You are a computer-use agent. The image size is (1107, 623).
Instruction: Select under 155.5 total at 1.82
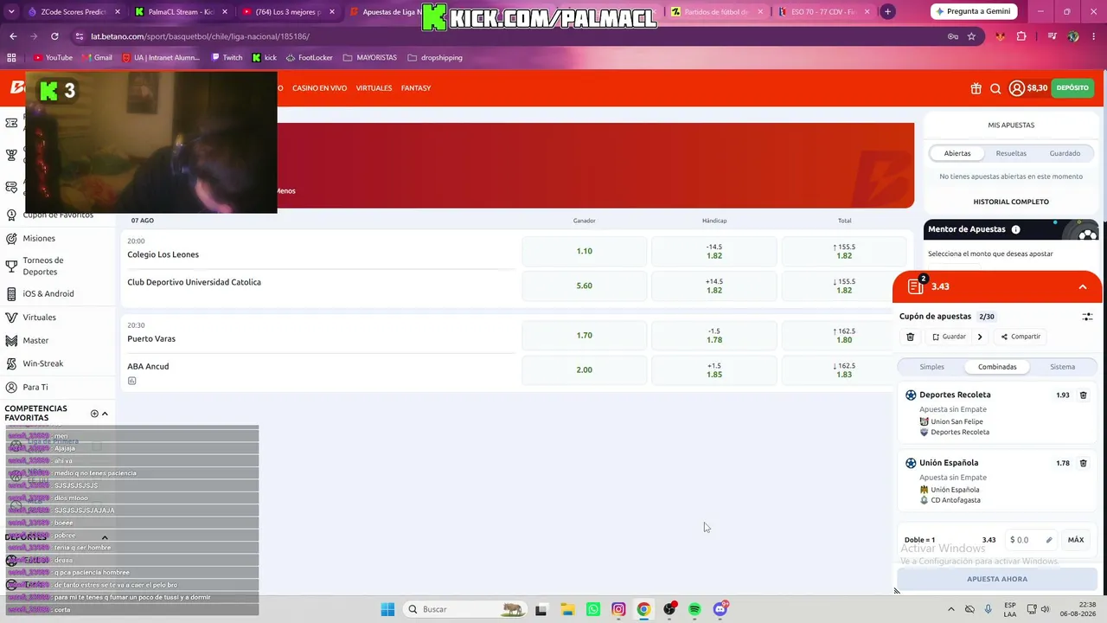coord(844,286)
